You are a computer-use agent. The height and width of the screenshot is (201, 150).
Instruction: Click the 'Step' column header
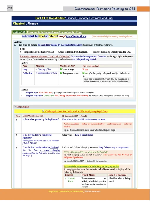(x=18, y=116)
